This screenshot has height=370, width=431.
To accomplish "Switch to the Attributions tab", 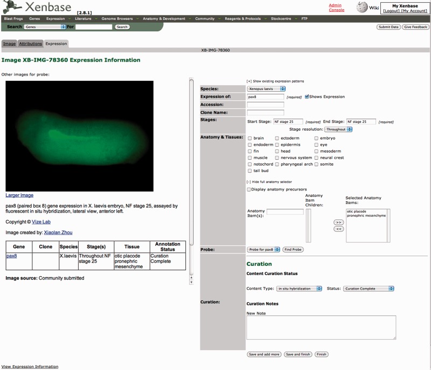I will click(x=30, y=44).
